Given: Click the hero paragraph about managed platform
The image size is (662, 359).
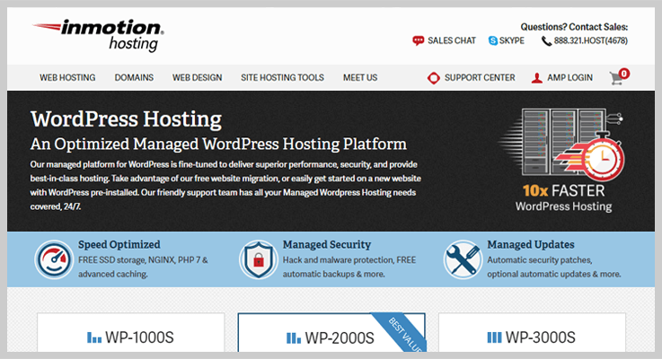Looking at the screenshot, I should tap(225, 186).
